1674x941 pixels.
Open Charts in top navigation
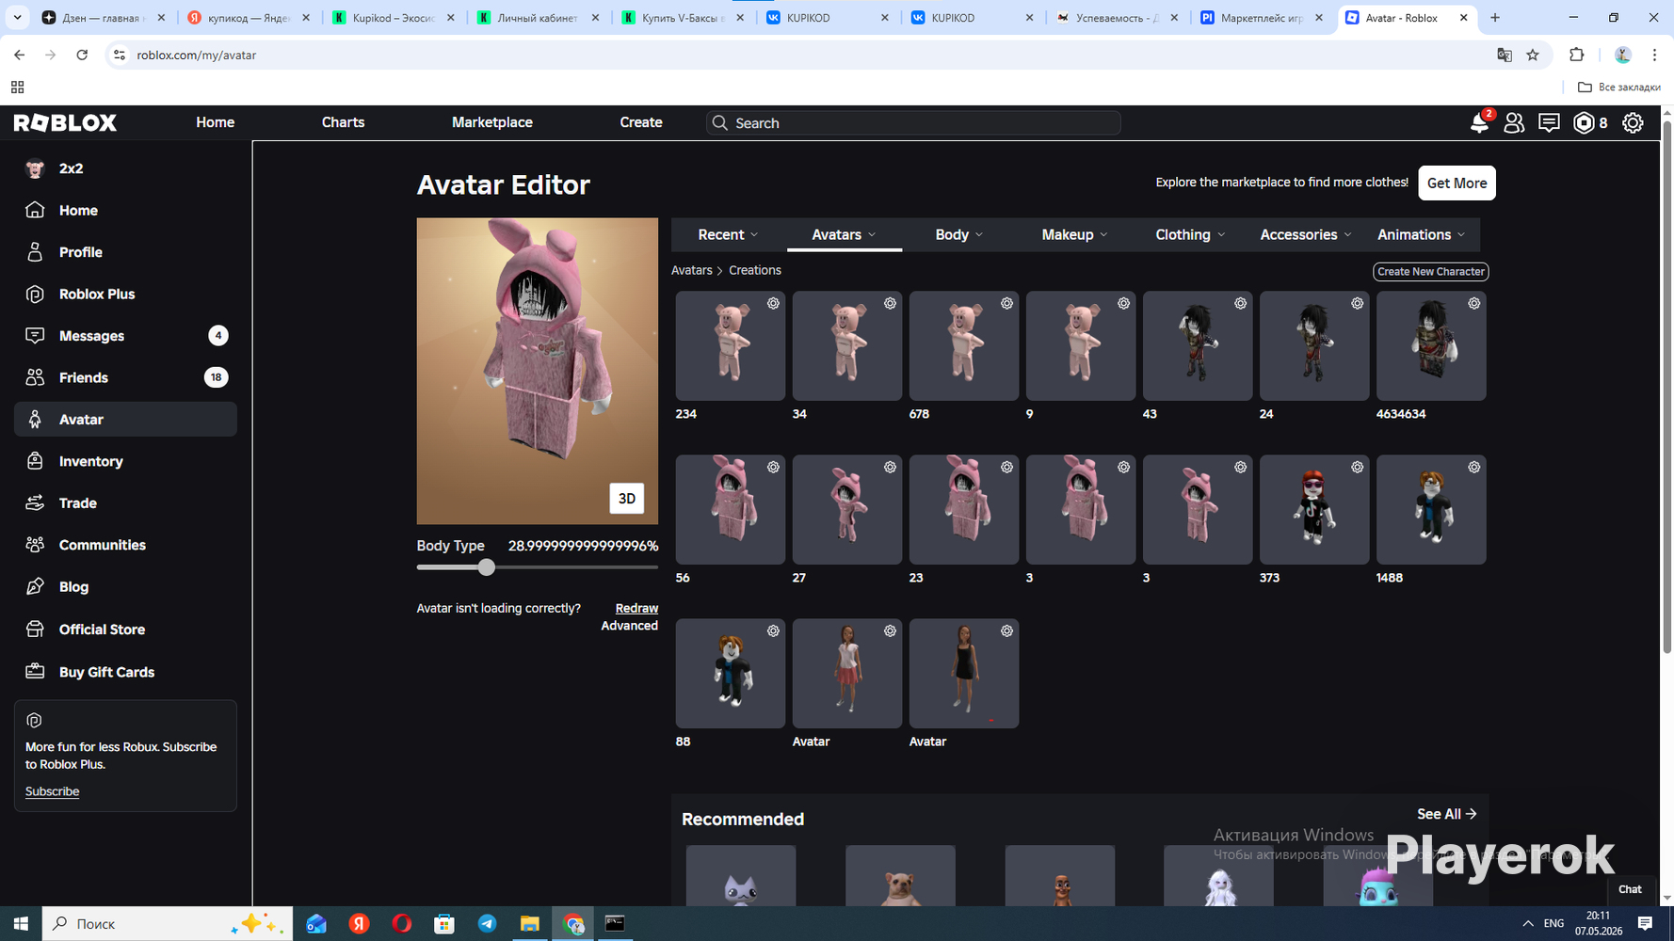[x=343, y=122]
